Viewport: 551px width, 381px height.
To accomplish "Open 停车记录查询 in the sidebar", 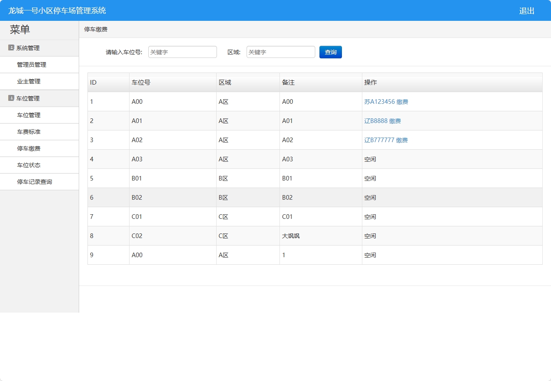I will point(35,182).
